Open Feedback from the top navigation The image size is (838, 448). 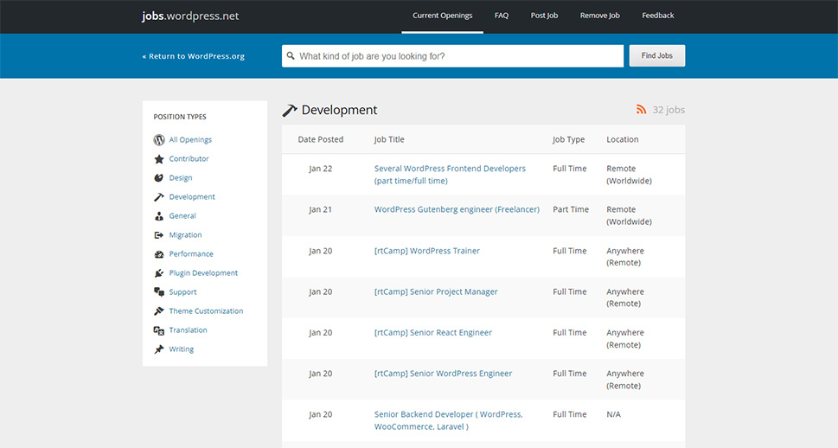click(658, 16)
